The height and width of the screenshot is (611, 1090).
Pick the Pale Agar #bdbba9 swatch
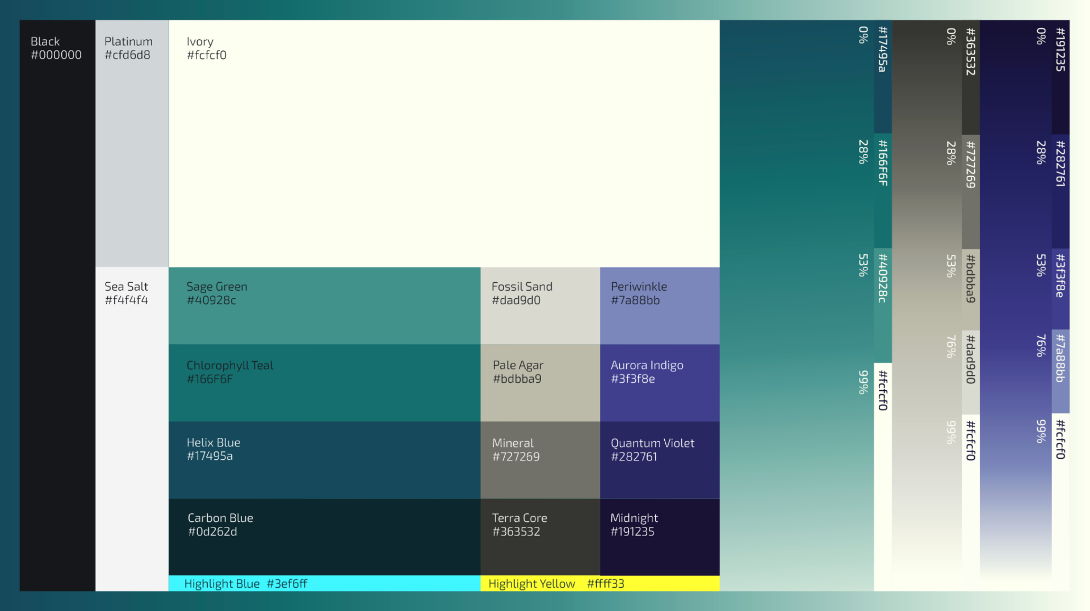coord(540,383)
